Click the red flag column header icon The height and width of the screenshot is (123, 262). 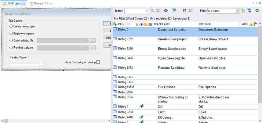pos(256,24)
